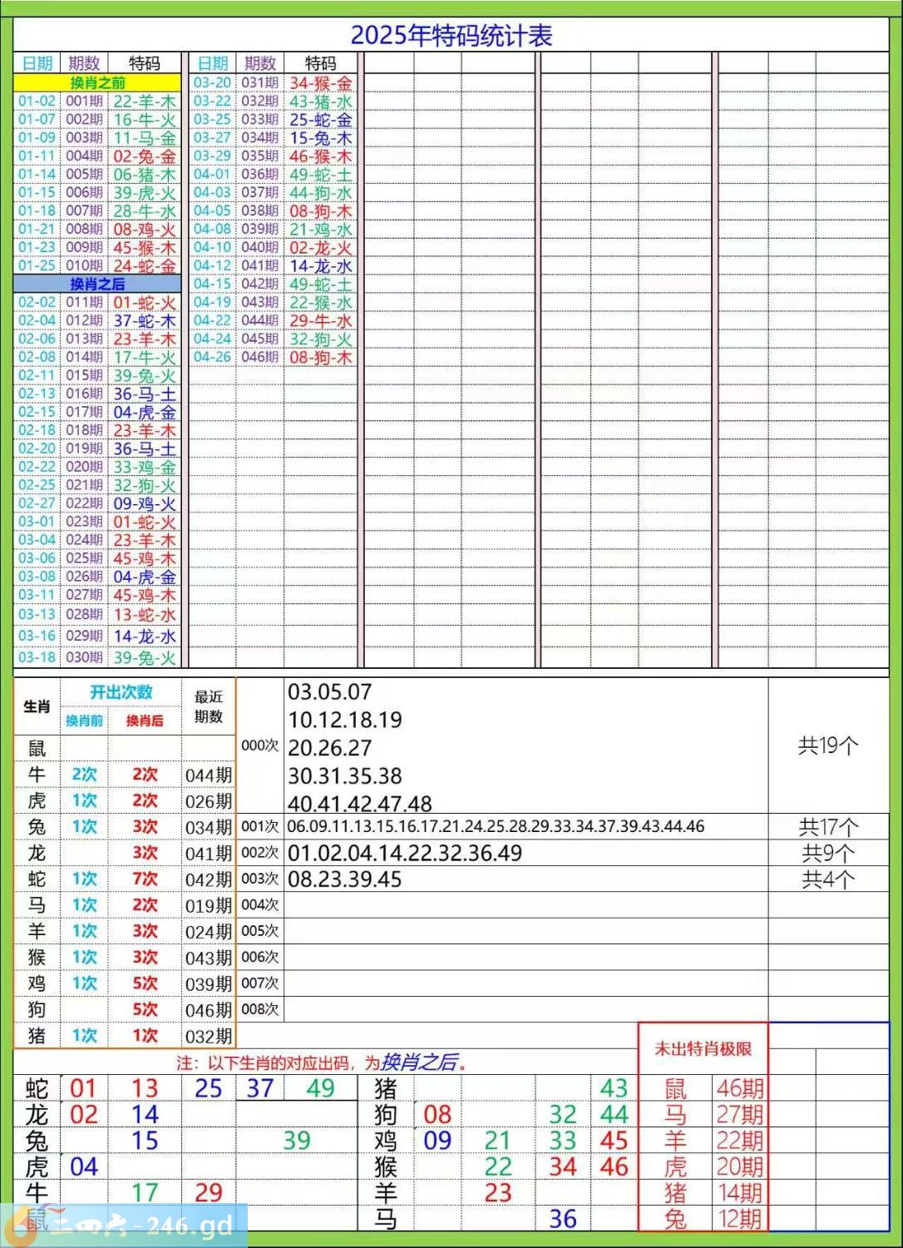Select blue number 36 in the 马 row

point(563,1219)
